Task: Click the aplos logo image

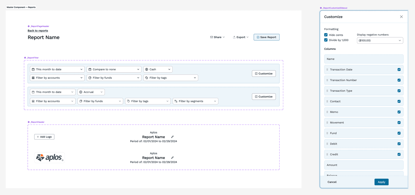Action: (x=50, y=157)
